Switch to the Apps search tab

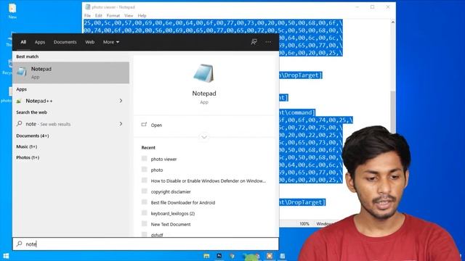tap(40, 42)
